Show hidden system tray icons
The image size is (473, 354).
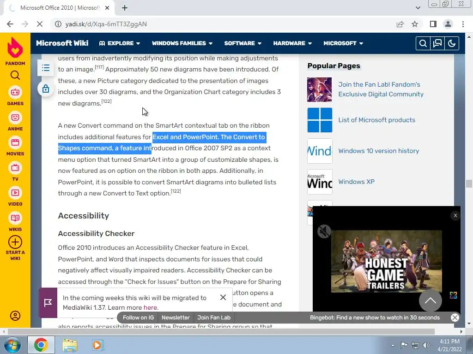tap(393, 345)
